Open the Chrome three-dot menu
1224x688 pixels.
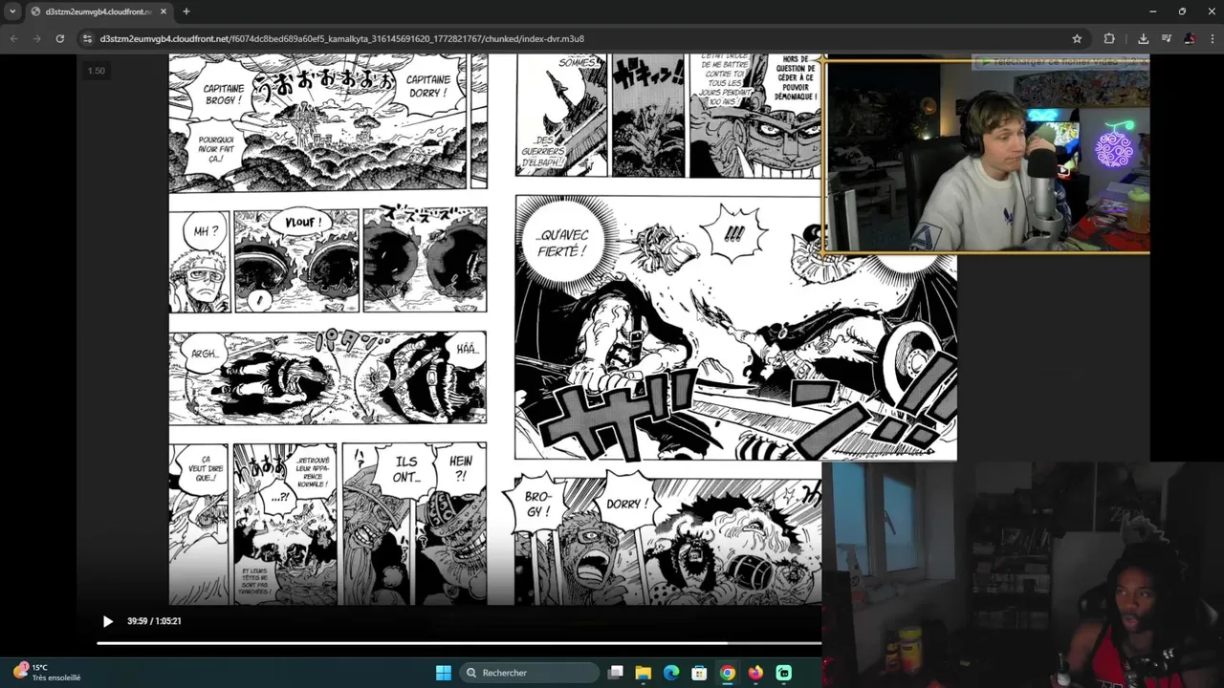point(1212,38)
